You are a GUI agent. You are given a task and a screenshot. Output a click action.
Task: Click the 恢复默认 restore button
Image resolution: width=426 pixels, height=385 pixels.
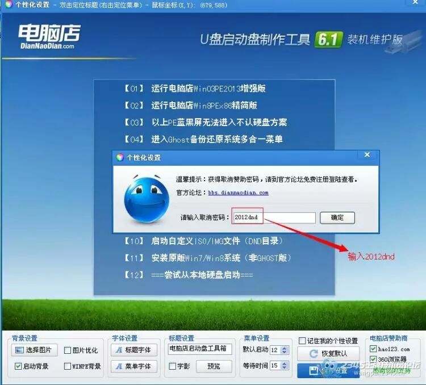click(x=328, y=353)
